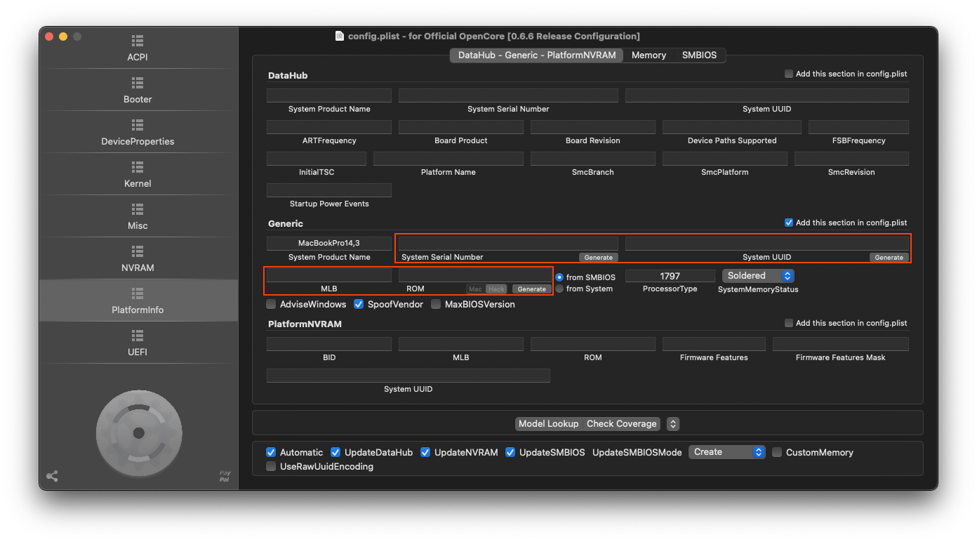Screen dimensions: 977x542
Task: Enable the MaxBIOSVersion checkbox
Action: coord(436,304)
